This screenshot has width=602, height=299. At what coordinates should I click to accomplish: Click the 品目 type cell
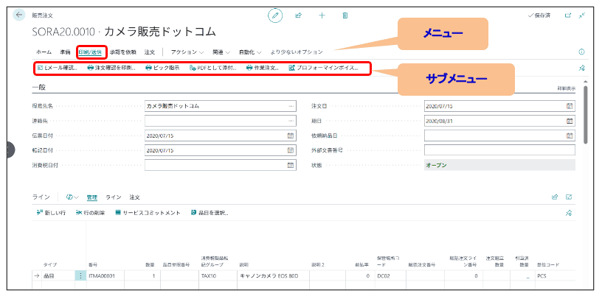coord(58,275)
